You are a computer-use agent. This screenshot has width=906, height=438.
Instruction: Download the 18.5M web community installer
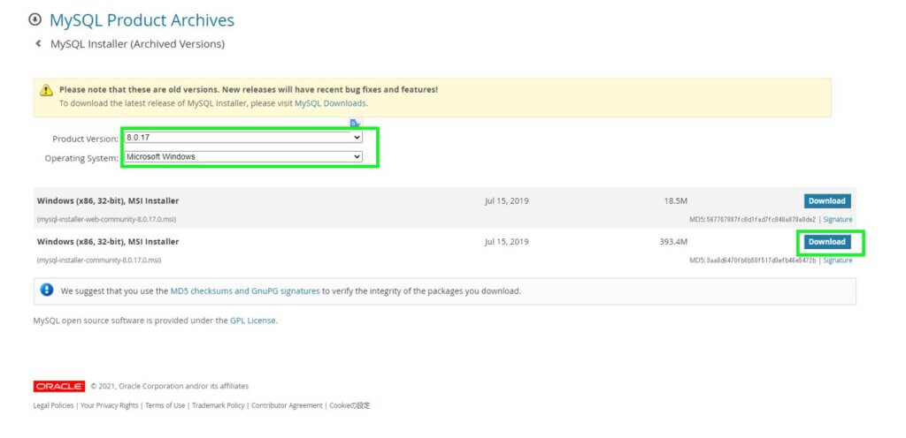827,201
